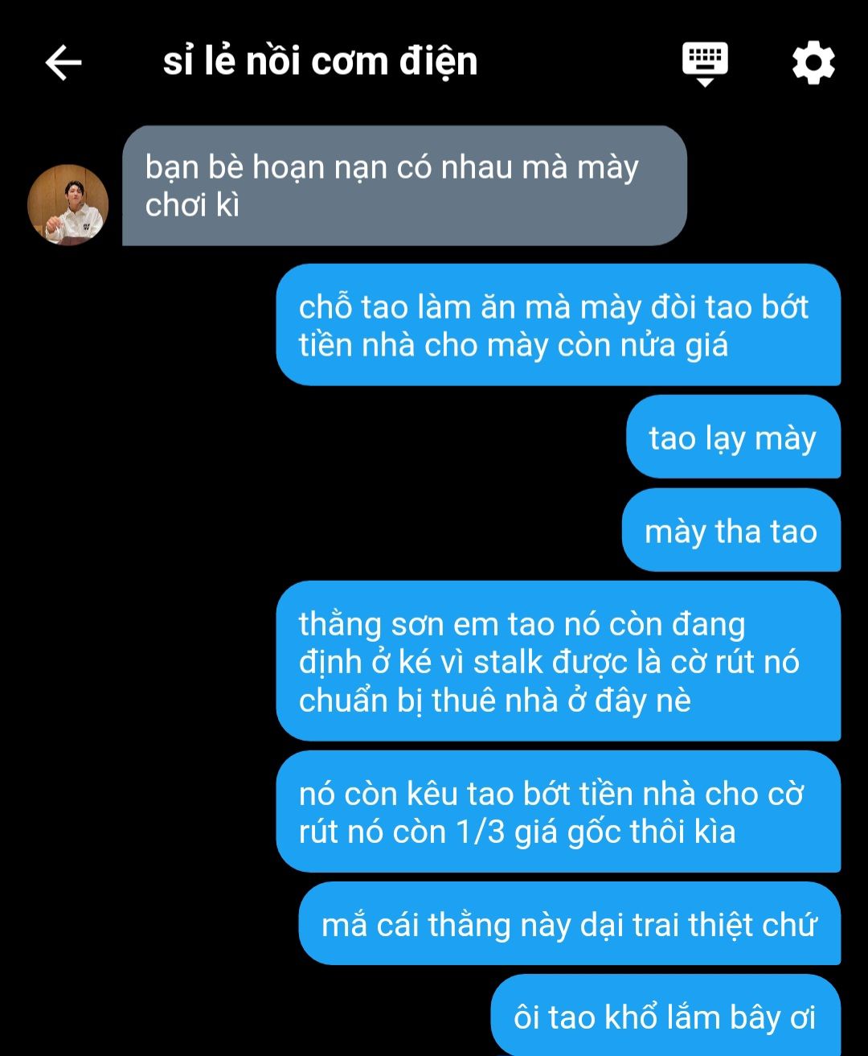This screenshot has height=1056, width=868.
Task: Tap the keyboard icon's down arrow
Action: [x=705, y=82]
